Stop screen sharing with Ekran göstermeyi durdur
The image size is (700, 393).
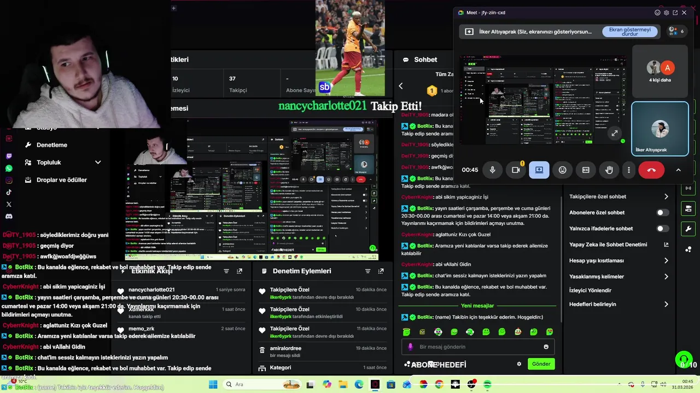(x=630, y=32)
